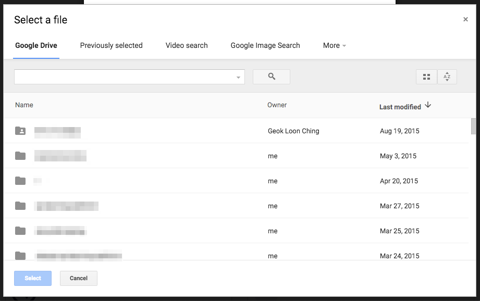Select the shared folder owned by Geok Loon Ching
Viewport: 480px width, 301px height.
click(236, 131)
